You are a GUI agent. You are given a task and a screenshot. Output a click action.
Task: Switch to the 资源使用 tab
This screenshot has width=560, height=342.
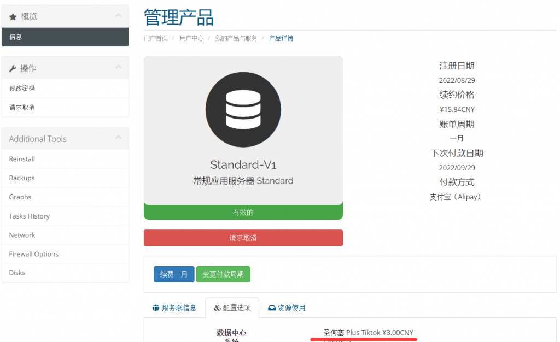[x=287, y=308]
